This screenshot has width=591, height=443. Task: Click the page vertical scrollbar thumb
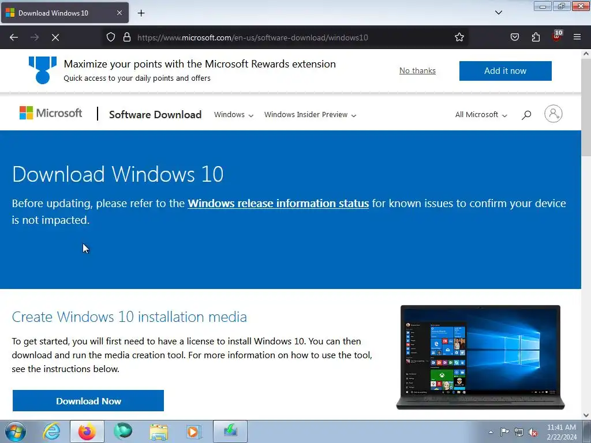586,108
